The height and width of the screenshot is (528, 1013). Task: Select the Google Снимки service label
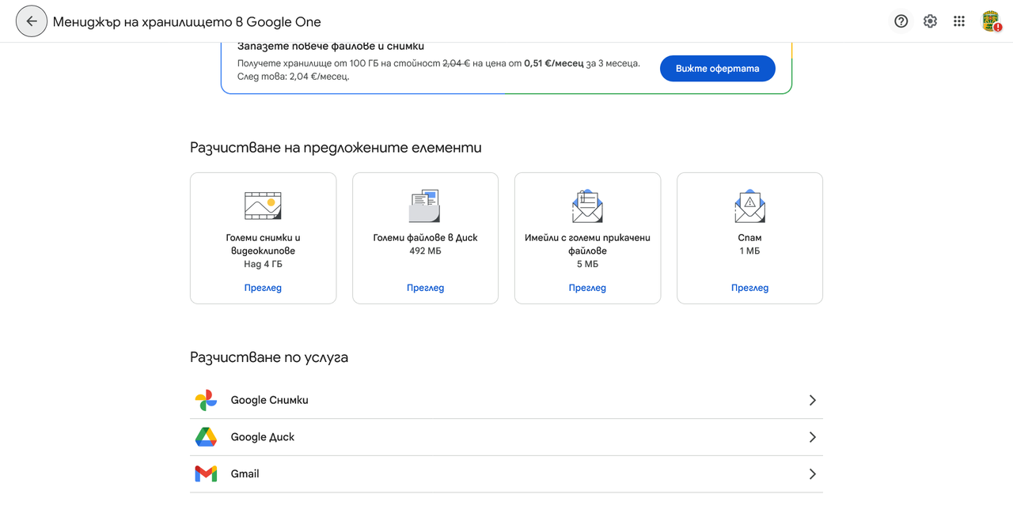point(269,400)
